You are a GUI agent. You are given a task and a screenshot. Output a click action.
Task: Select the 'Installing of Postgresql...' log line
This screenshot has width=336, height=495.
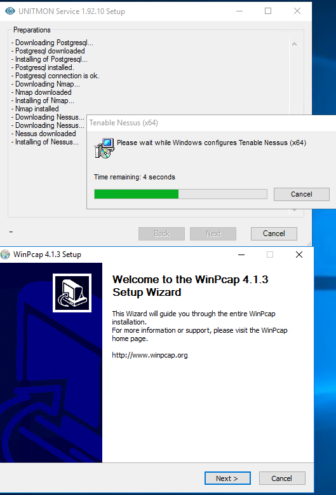point(50,59)
